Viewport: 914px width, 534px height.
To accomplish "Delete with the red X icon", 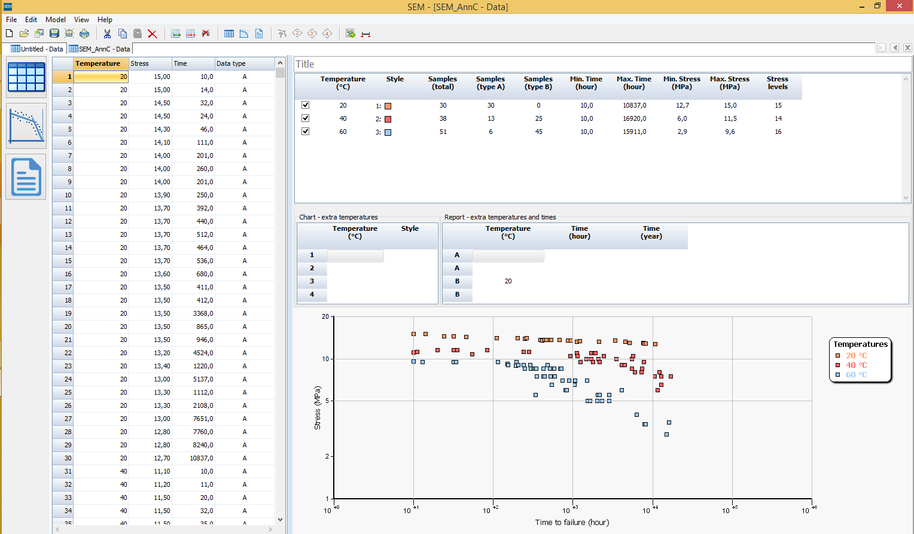I will (x=153, y=33).
